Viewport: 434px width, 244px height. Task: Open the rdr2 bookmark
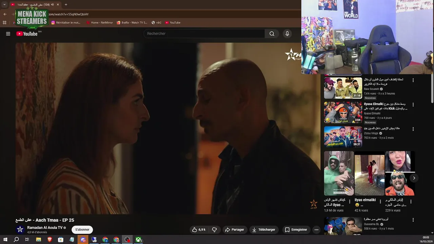(x=156, y=23)
